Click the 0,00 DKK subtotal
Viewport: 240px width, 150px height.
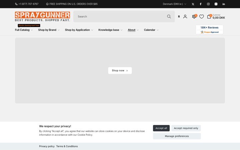point(219,18)
